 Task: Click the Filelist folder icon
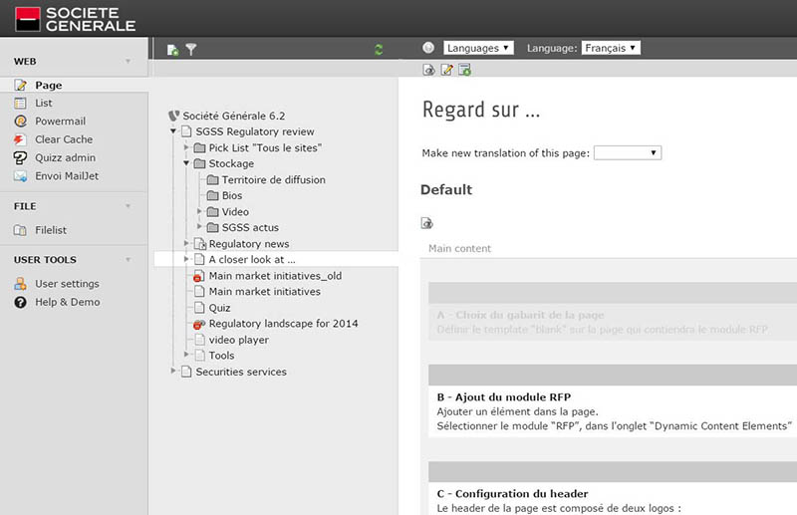coord(20,230)
